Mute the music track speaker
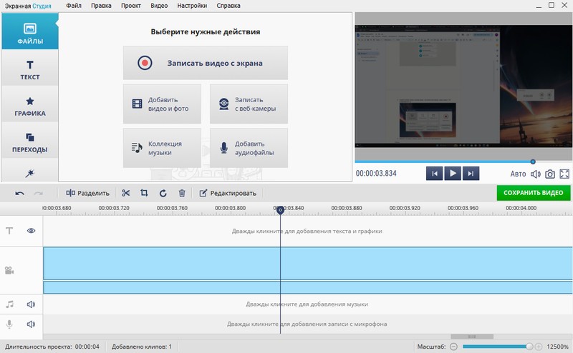573x353 pixels. [32, 304]
